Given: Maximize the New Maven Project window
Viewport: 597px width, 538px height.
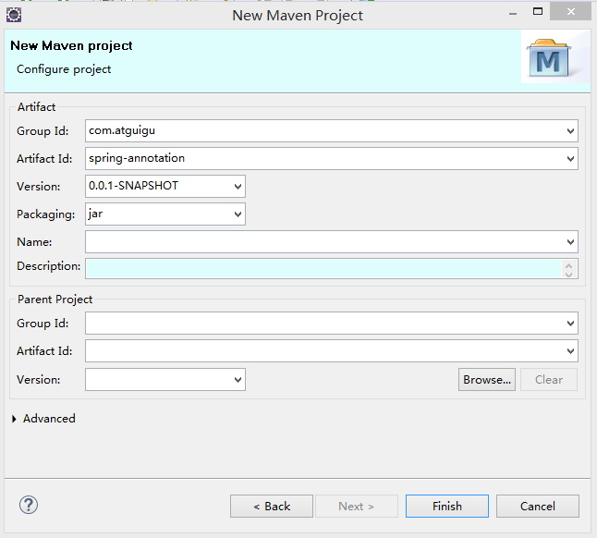Looking at the screenshot, I should pyautogui.click(x=538, y=11).
